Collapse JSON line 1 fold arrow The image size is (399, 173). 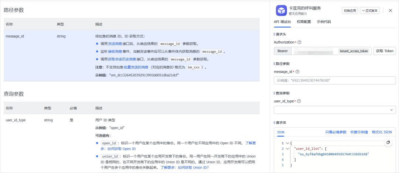tap(287, 143)
